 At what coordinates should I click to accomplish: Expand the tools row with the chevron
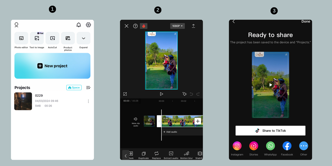84,38
